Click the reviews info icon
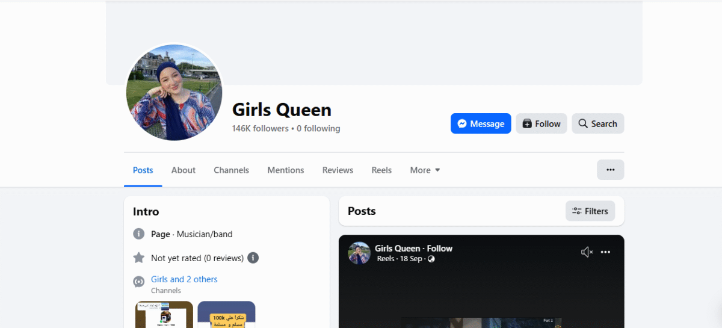Image resolution: width=722 pixels, height=328 pixels. [x=253, y=258]
